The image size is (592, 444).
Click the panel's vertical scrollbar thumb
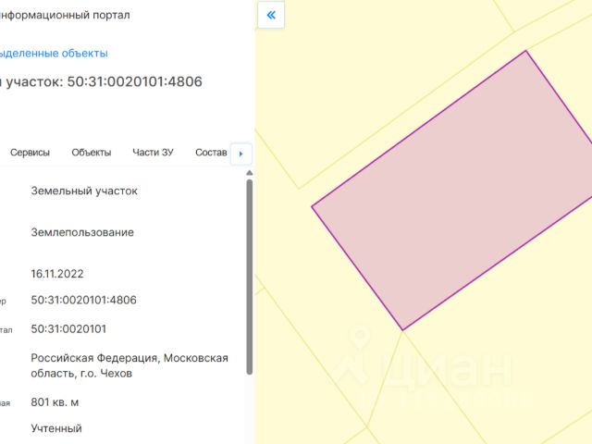pyautogui.click(x=249, y=277)
